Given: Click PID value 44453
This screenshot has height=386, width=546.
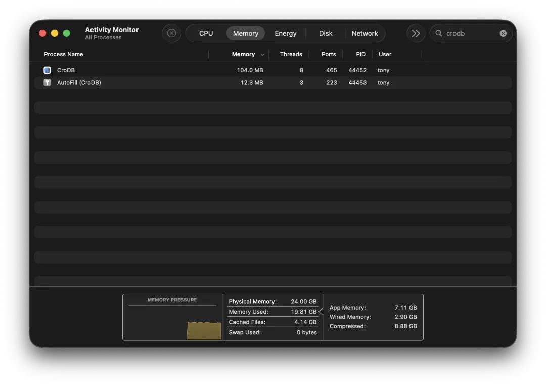Looking at the screenshot, I should pyautogui.click(x=357, y=82).
